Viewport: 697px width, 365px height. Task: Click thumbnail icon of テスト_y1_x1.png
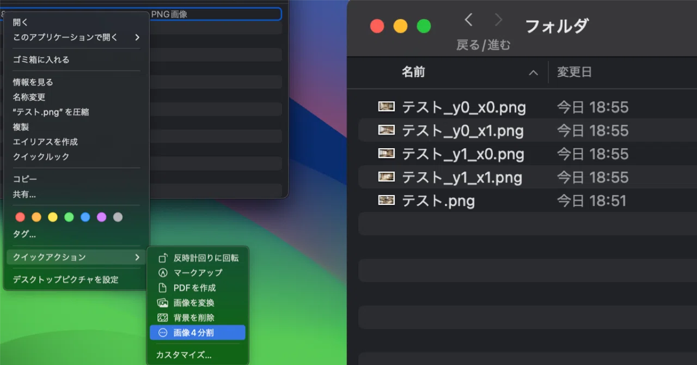(x=387, y=177)
